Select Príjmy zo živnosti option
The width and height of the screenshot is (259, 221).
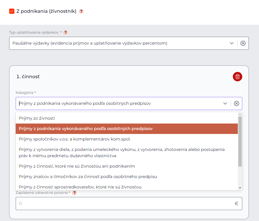click(37, 118)
